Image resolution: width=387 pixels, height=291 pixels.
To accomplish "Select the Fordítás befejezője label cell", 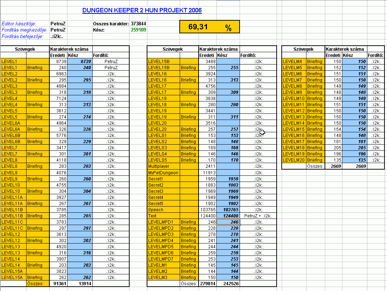I will (x=23, y=36).
